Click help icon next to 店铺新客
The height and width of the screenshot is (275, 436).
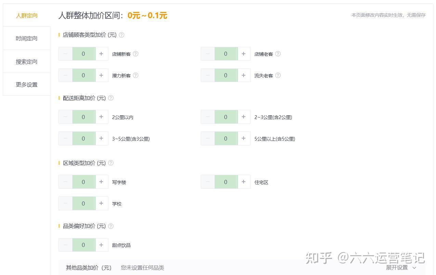pos(135,54)
